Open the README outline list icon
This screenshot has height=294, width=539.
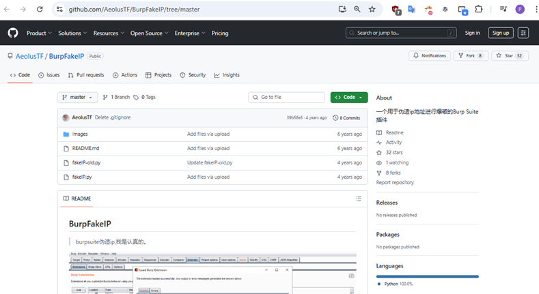click(x=359, y=199)
